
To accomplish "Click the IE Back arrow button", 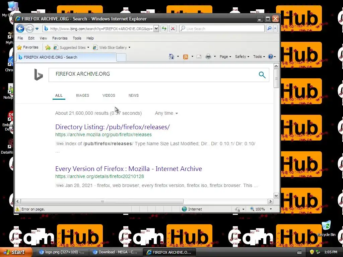I will 20,29.
